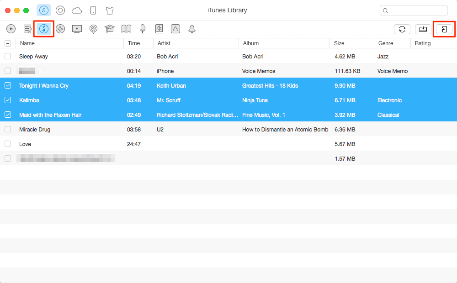The image size is (457, 283).
Task: Click How to Dismantle an Atomic Bomb album
Action: (285, 129)
